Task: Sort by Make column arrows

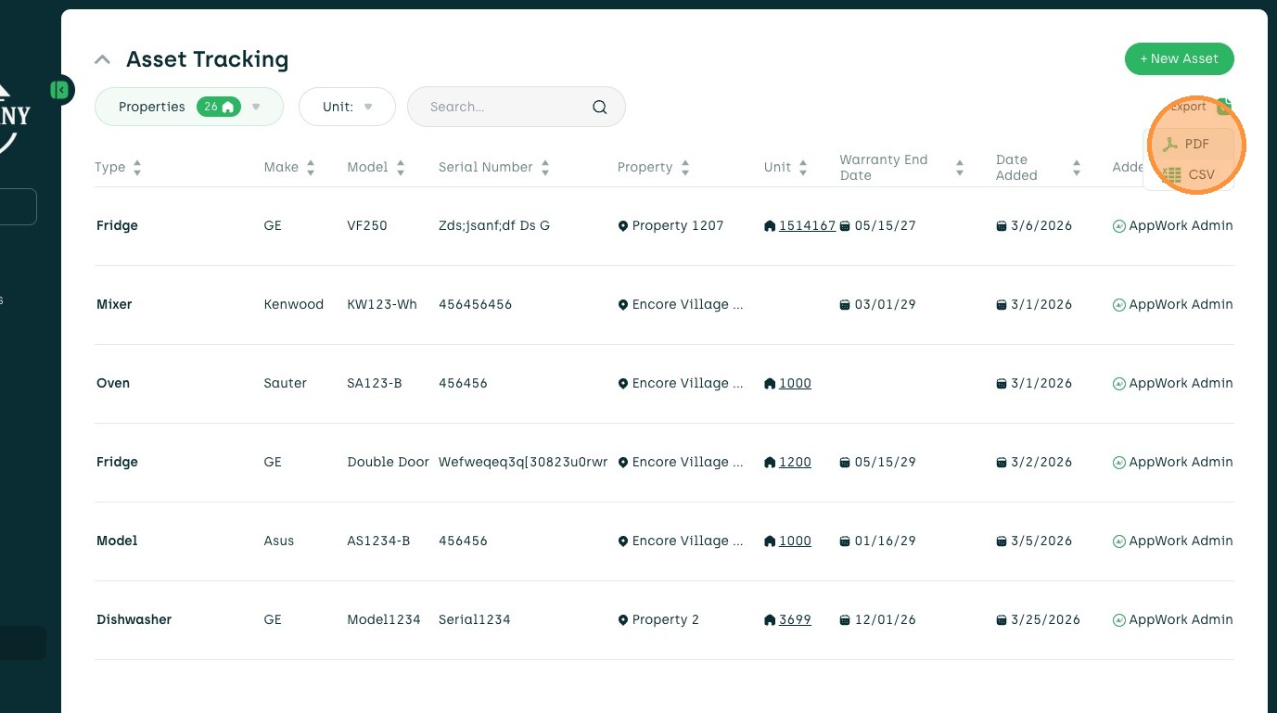Action: click(311, 168)
